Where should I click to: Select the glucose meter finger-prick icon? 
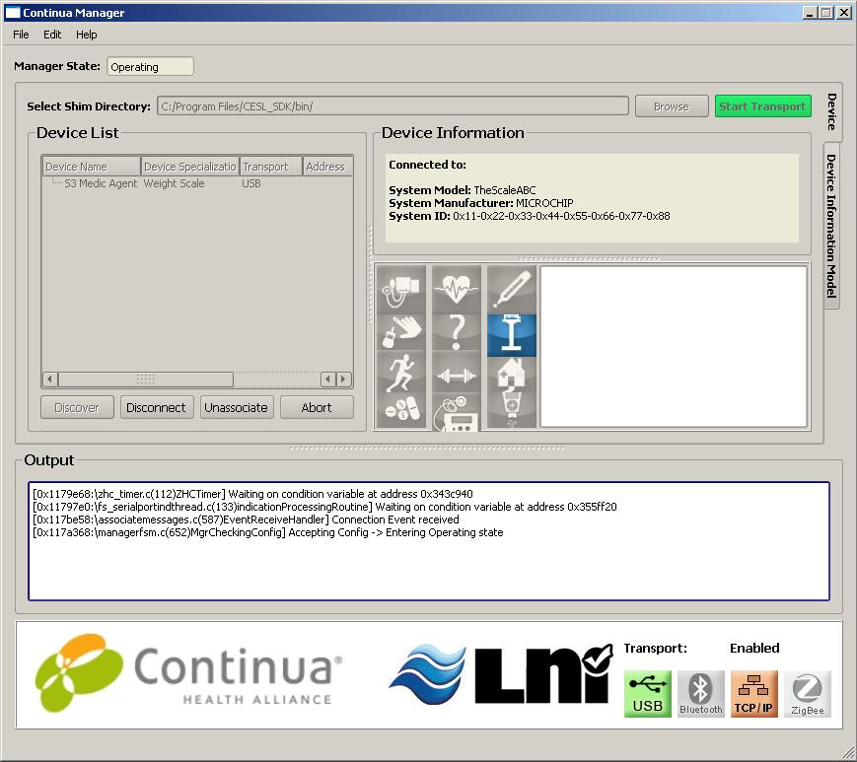(401, 332)
